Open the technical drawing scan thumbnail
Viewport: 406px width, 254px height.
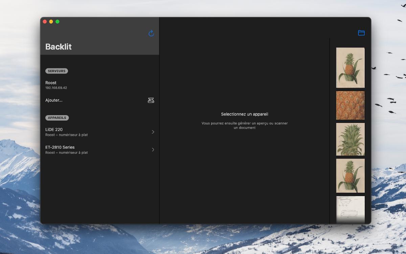click(350, 209)
